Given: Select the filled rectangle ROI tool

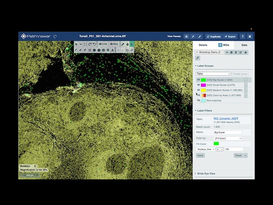Looking at the screenshot, I should click(x=94, y=50).
